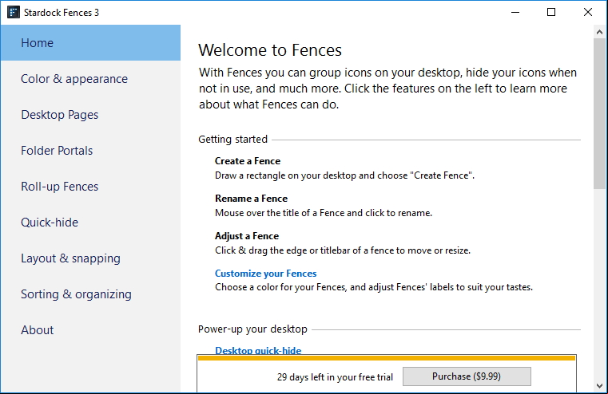Maximize the Stardock Fences window
This screenshot has width=608, height=394.
pos(551,13)
